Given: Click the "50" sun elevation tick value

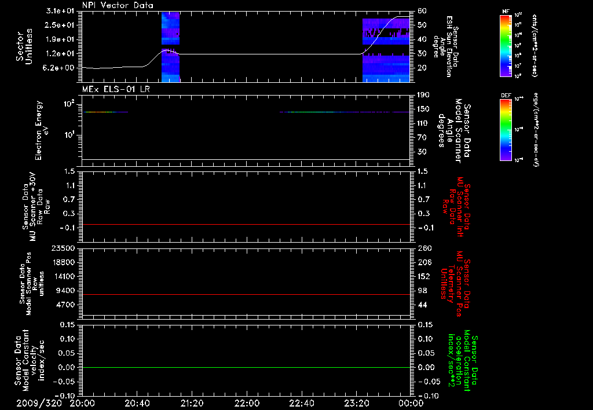Looking at the screenshot, I should click(x=422, y=25).
